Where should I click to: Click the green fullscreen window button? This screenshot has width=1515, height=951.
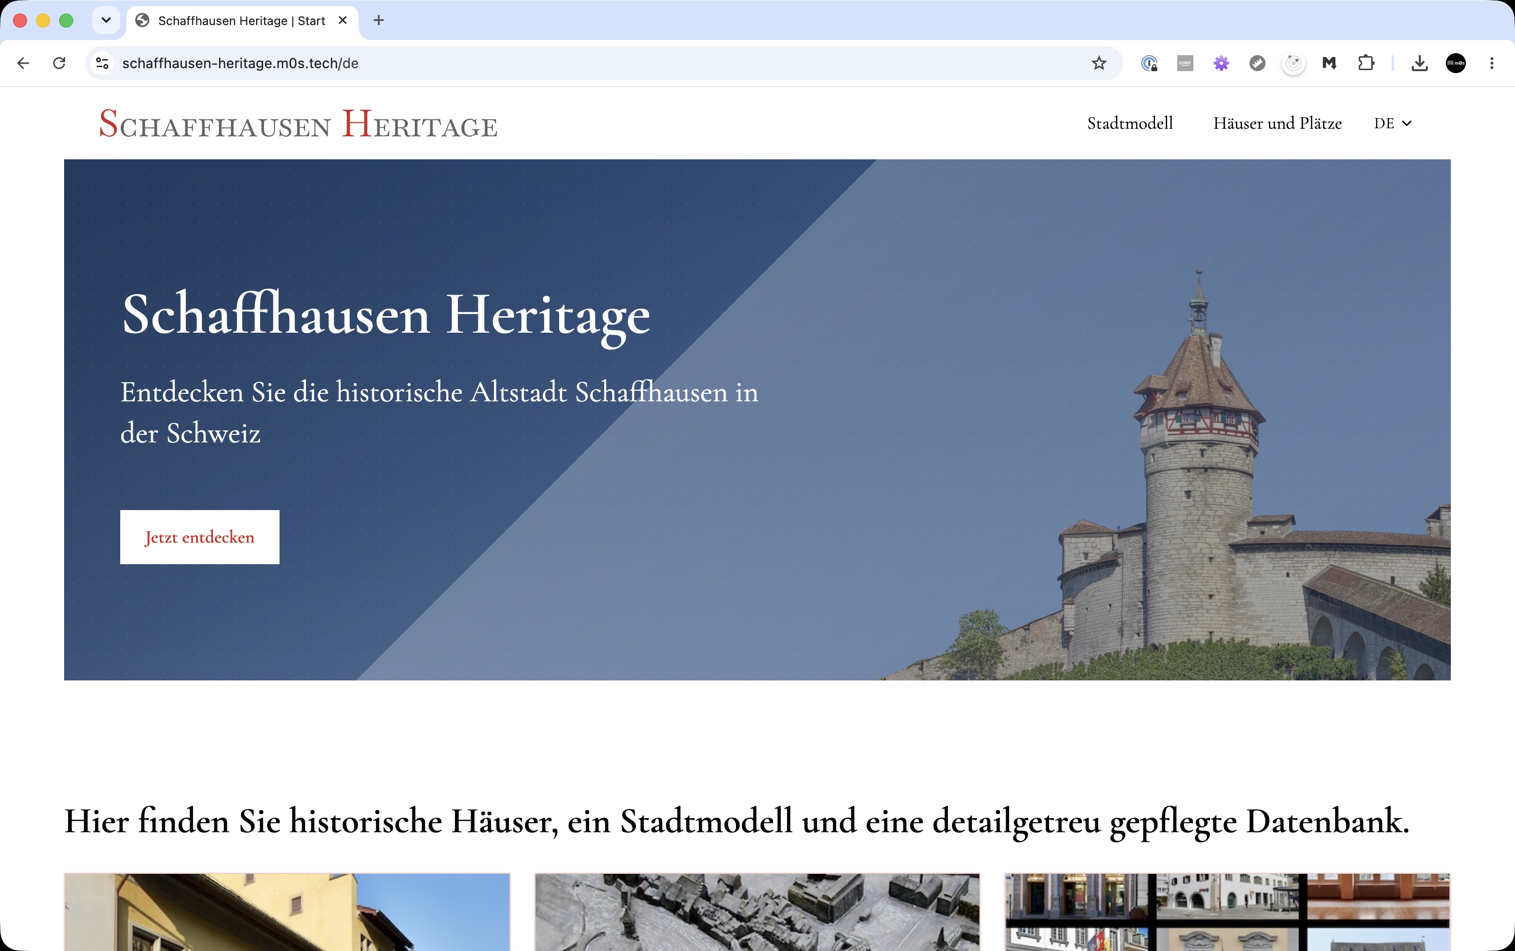(66, 21)
